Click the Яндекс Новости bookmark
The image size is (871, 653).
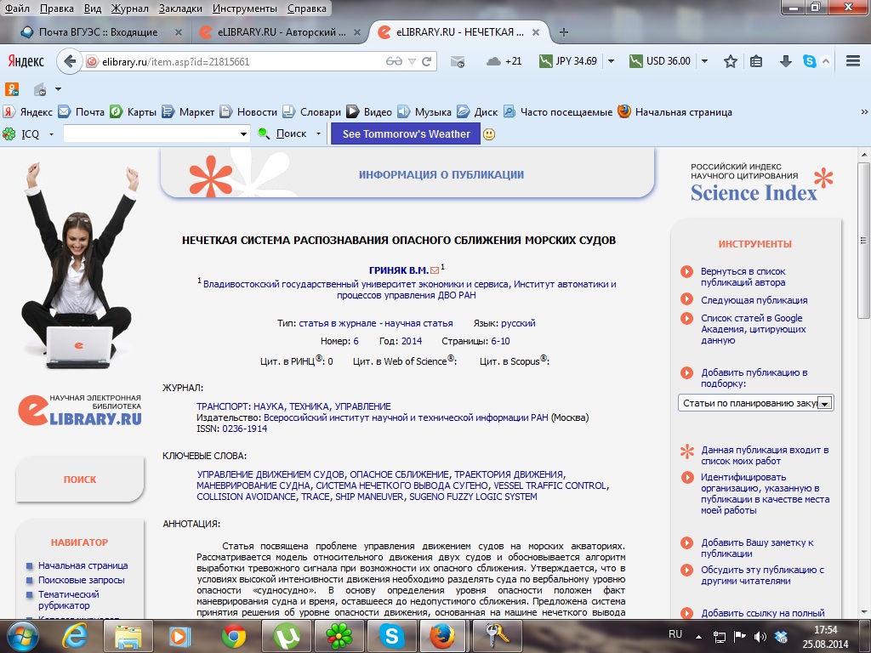(x=256, y=111)
